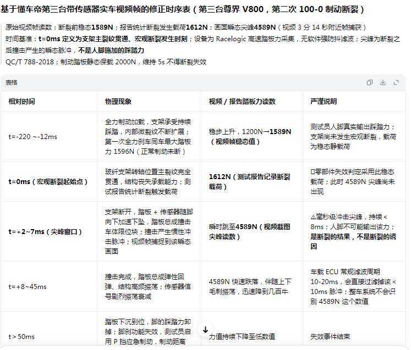Image resolution: width=411 pixels, height=350 pixels.
Task: Click the 车载 ECU 常规滤波周期 note cell
Action: coord(353,287)
